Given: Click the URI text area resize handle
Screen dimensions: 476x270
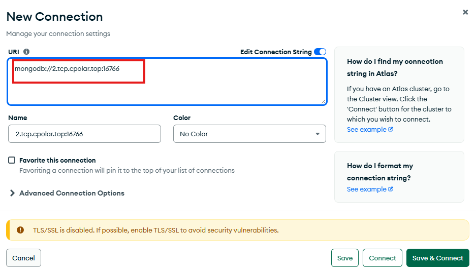Looking at the screenshot, I should [323, 101].
